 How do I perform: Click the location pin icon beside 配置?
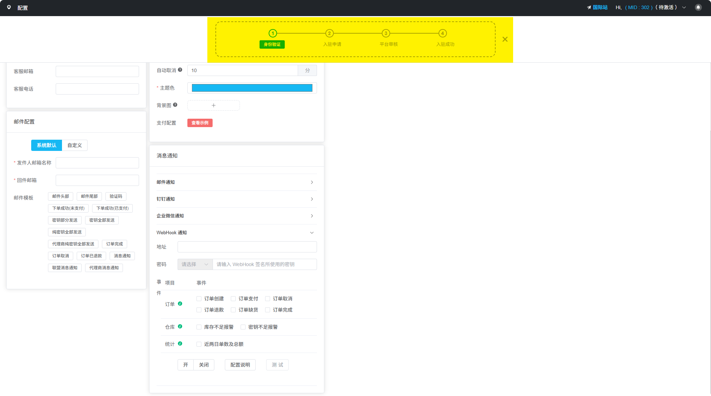(9, 7)
